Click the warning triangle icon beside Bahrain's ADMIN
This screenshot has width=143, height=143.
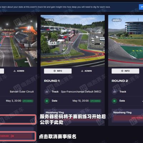pos(15,71)
